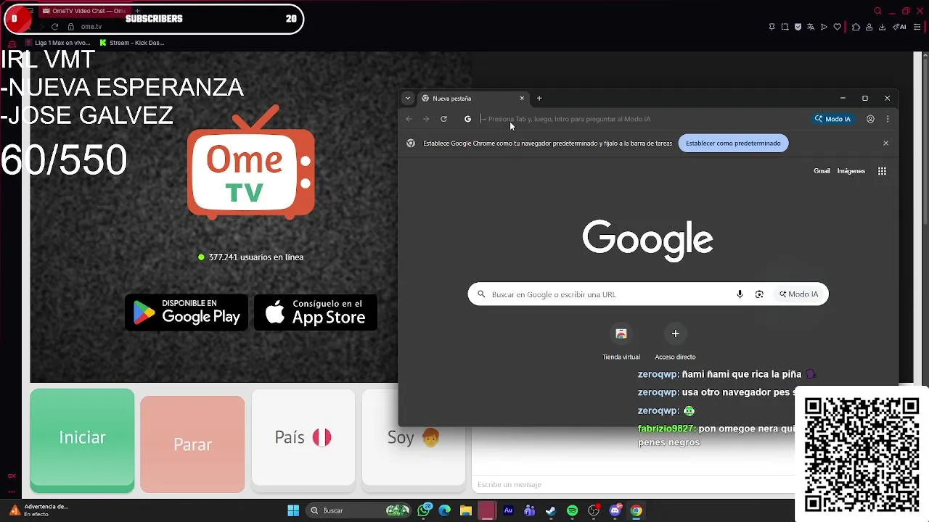The height and width of the screenshot is (522, 929).
Task: Open a new tab in Chrome
Action: coord(539,98)
